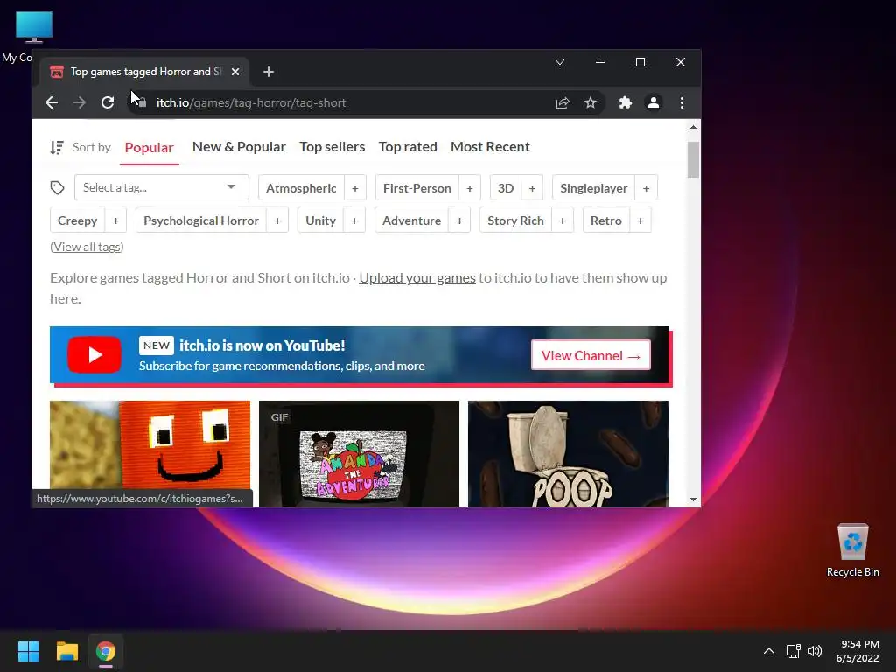Filter by the Story Rich tag
The image size is (896, 672).
[x=515, y=220]
